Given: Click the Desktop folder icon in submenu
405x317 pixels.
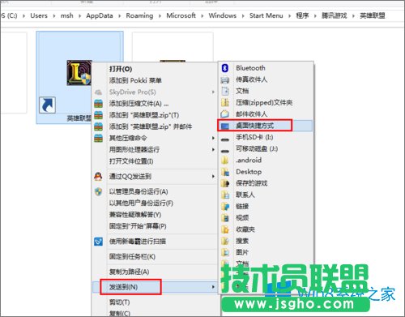Looking at the screenshot, I should click(x=225, y=172).
